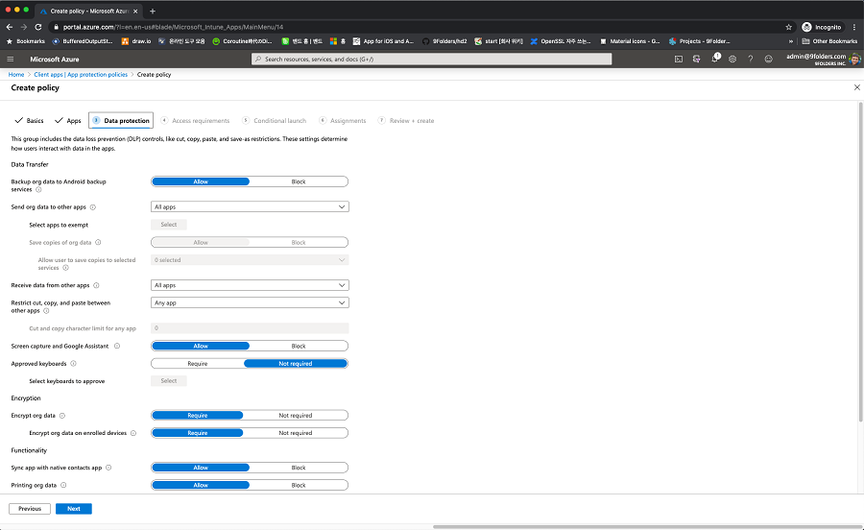The width and height of the screenshot is (864, 530).
Task: Click info icon beside Printing org data
Action: [63, 486]
